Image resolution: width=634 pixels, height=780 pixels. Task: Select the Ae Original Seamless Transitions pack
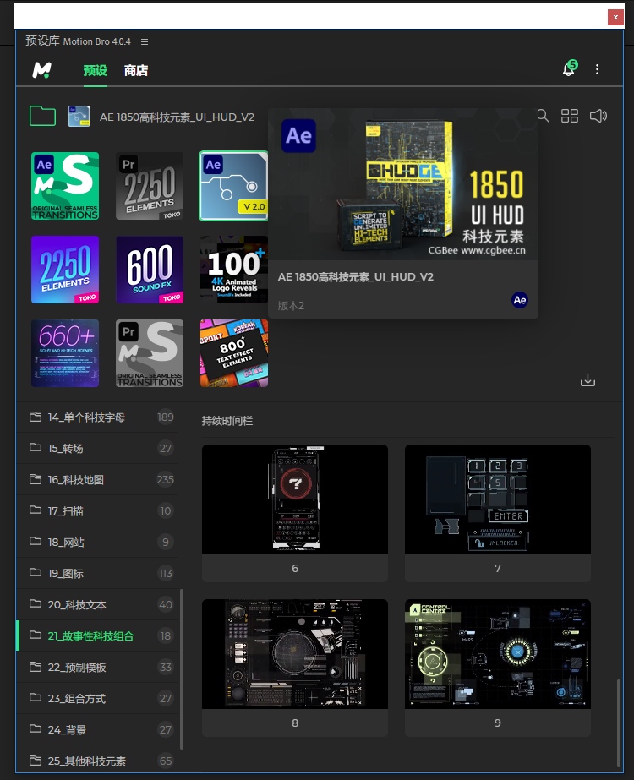[65, 186]
